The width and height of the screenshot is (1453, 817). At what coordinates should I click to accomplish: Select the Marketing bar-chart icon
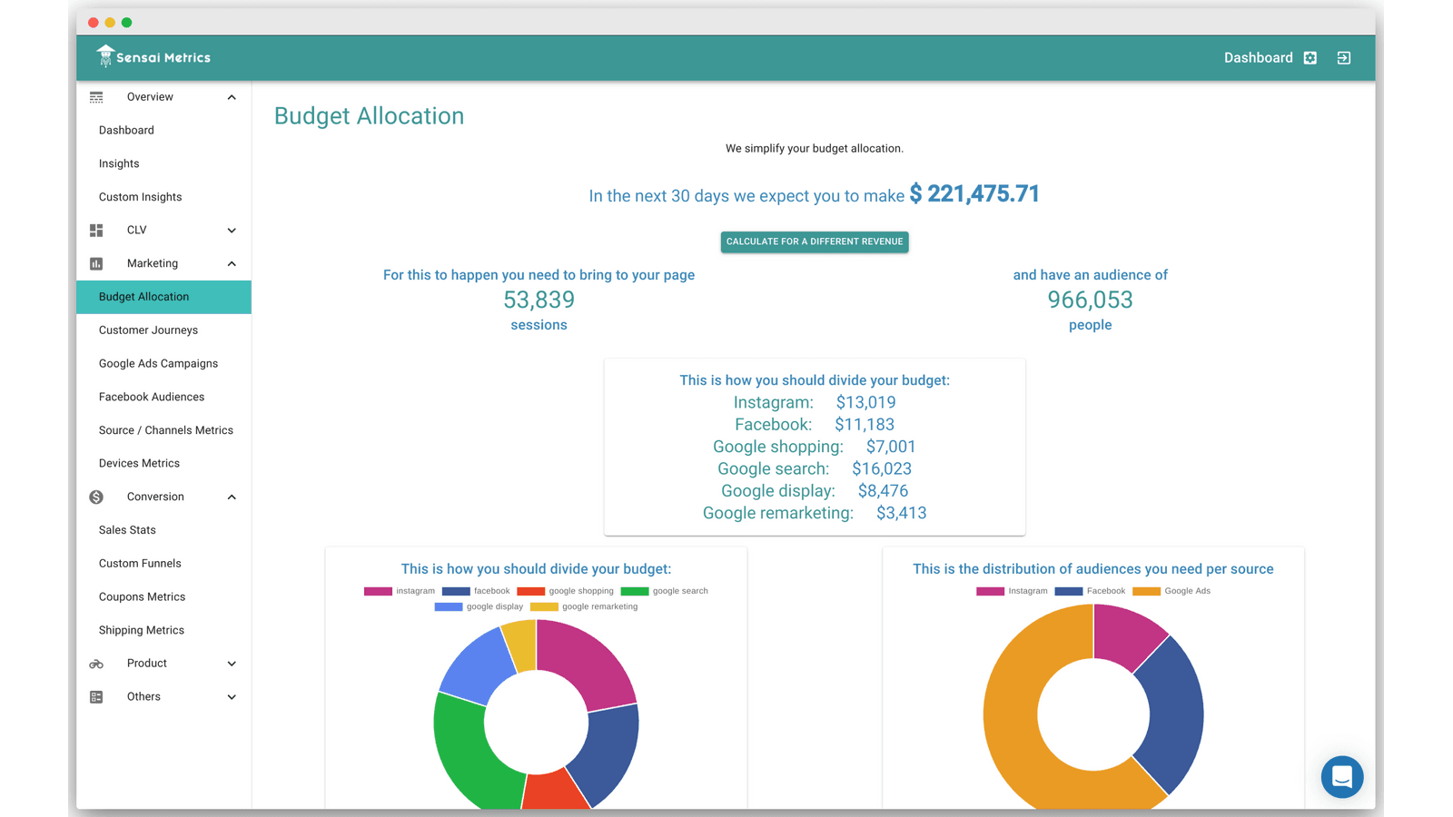tap(96, 263)
